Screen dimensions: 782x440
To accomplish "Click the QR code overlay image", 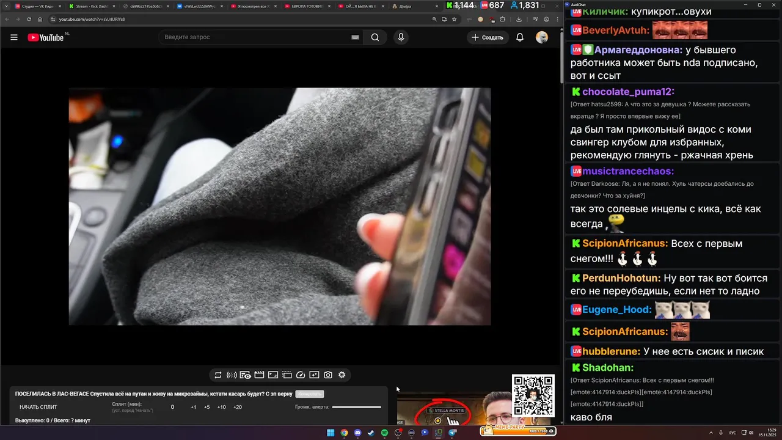I will [x=533, y=396].
